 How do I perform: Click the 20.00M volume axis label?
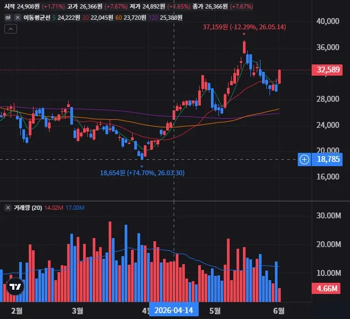click(329, 244)
